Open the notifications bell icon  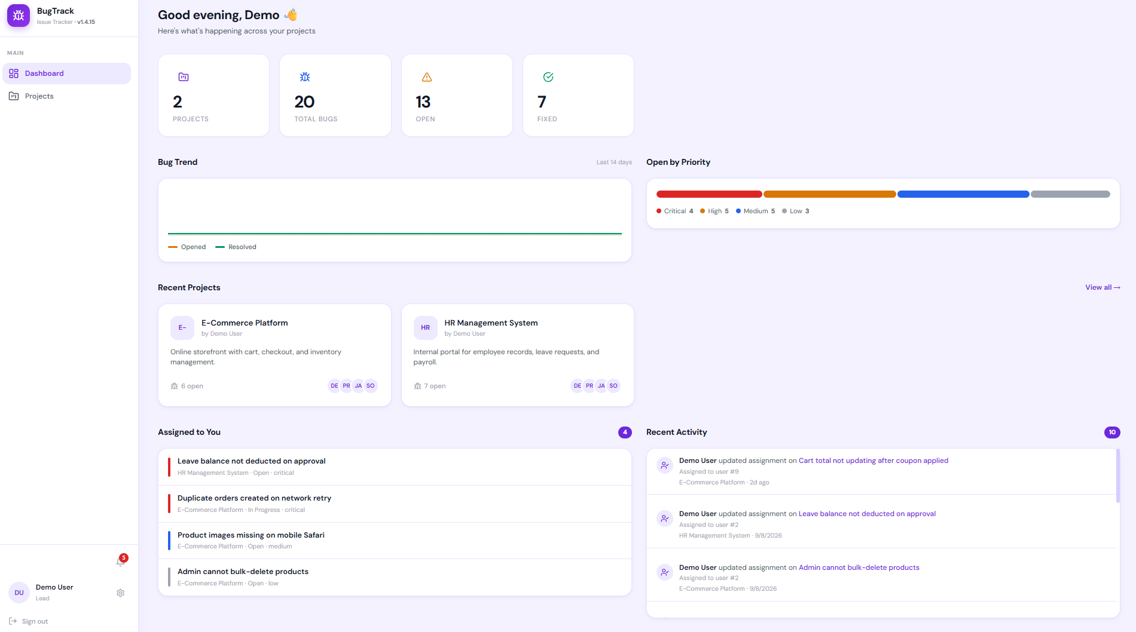121,561
